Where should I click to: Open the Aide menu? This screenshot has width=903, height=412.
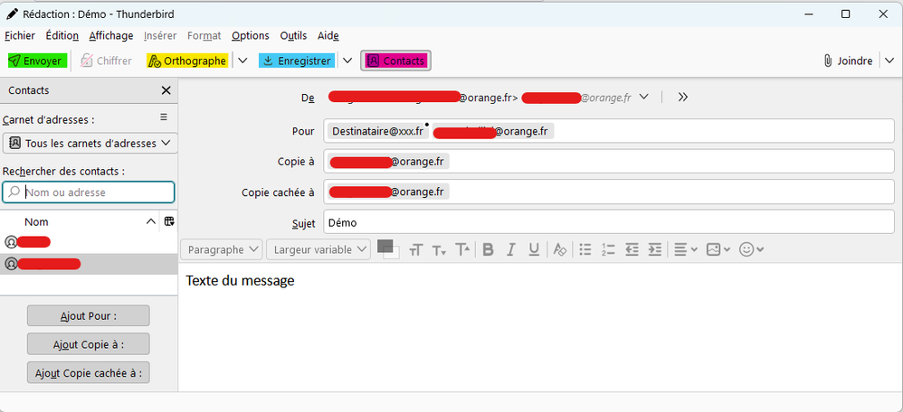tap(328, 35)
